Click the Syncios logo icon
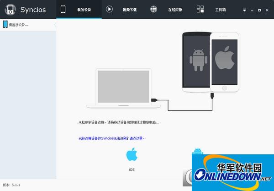This screenshot has height=191, width=274. pyautogui.click(x=11, y=10)
